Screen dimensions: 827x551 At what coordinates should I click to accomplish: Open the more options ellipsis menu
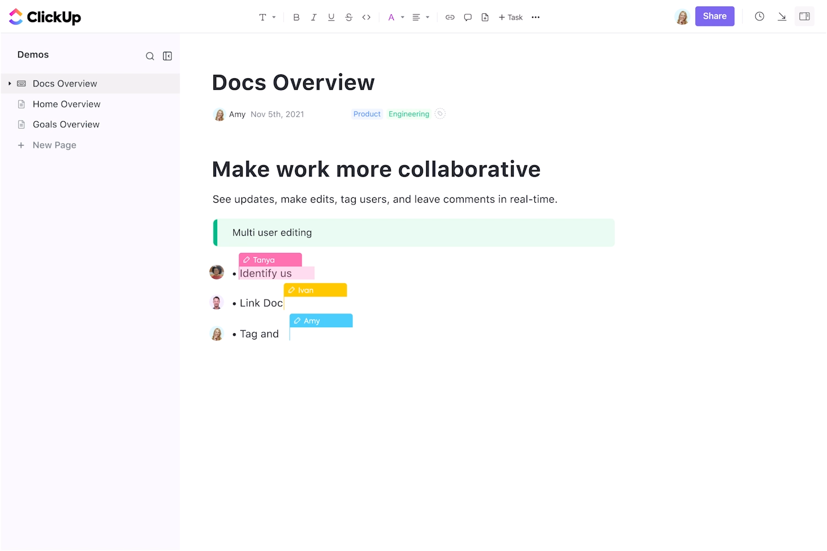pos(535,18)
